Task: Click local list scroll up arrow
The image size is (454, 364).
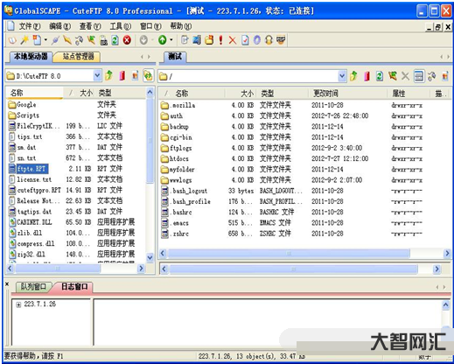Action: click(150, 93)
